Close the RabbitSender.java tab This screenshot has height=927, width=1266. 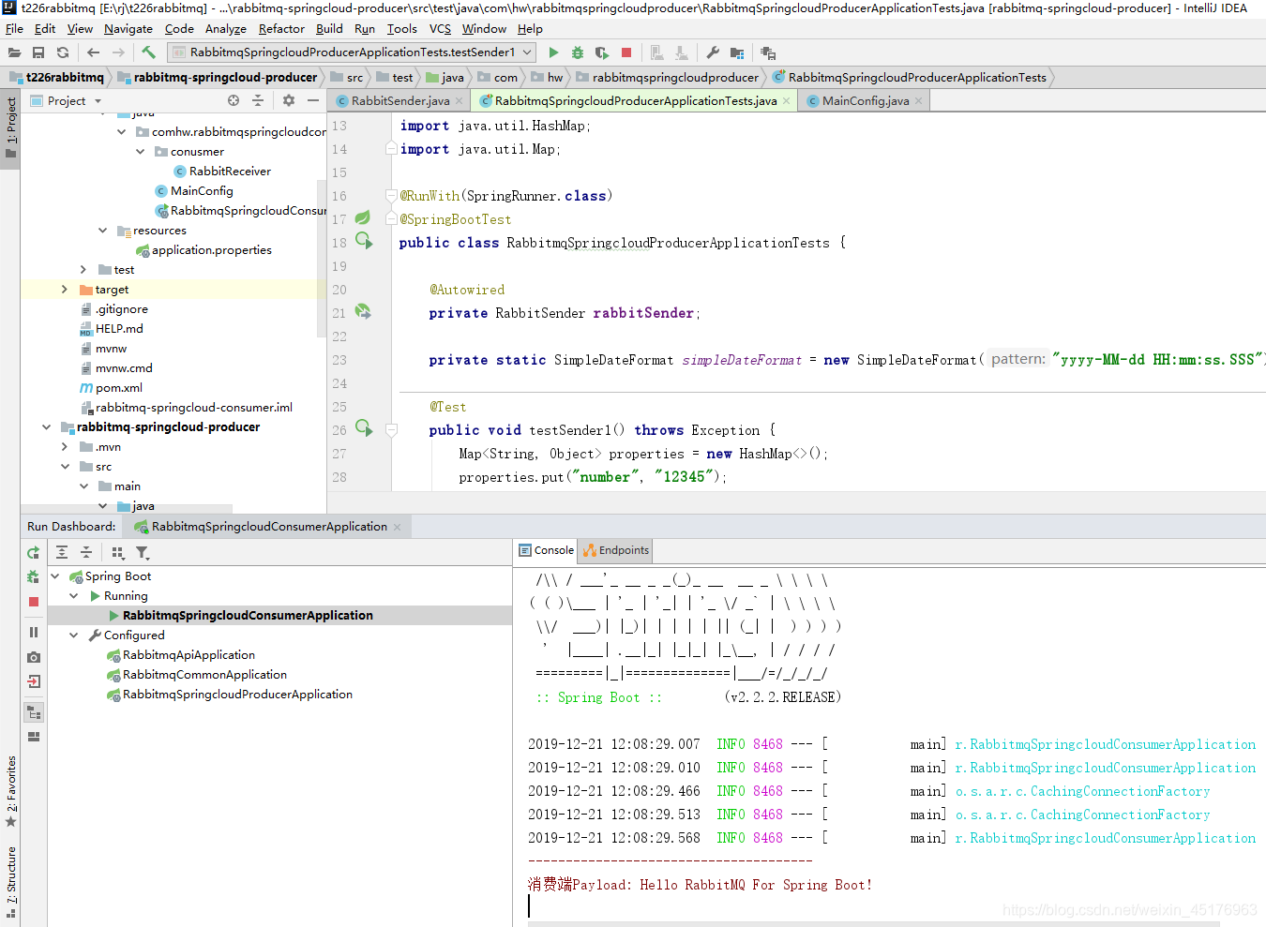459,101
